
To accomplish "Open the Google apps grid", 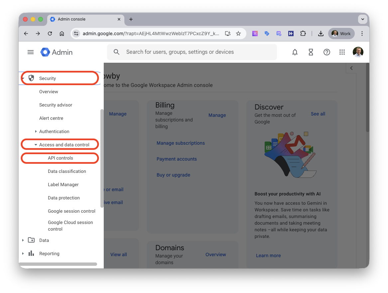I will [342, 52].
